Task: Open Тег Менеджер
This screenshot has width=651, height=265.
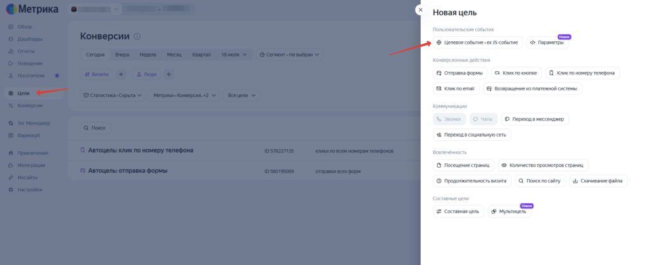Action: point(33,123)
